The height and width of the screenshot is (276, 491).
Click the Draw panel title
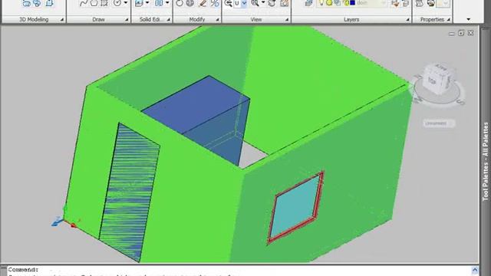(x=98, y=19)
